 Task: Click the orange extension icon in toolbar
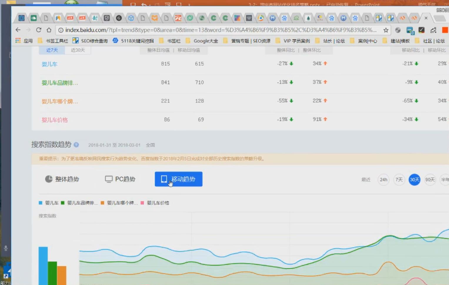coord(445,30)
